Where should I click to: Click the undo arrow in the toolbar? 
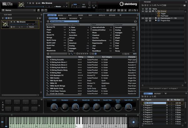[x=130, y=10]
